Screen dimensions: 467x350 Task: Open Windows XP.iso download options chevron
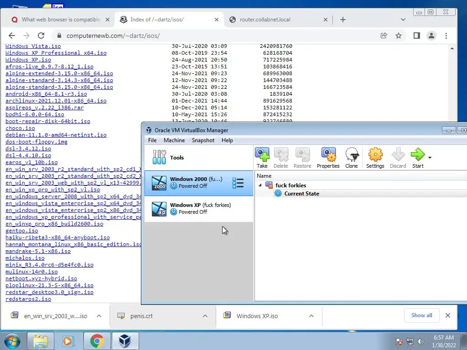point(311,316)
